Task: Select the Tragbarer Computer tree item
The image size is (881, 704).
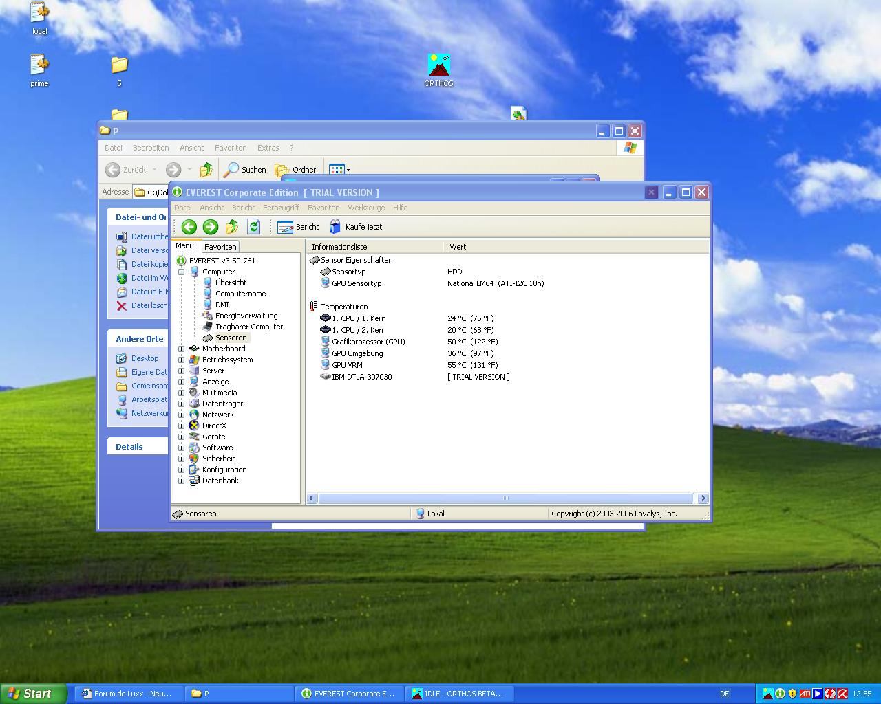Action: [248, 327]
